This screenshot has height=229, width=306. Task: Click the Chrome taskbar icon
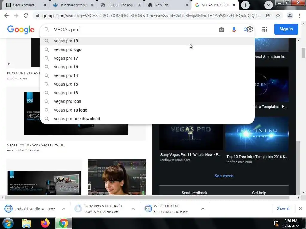tap(64, 223)
